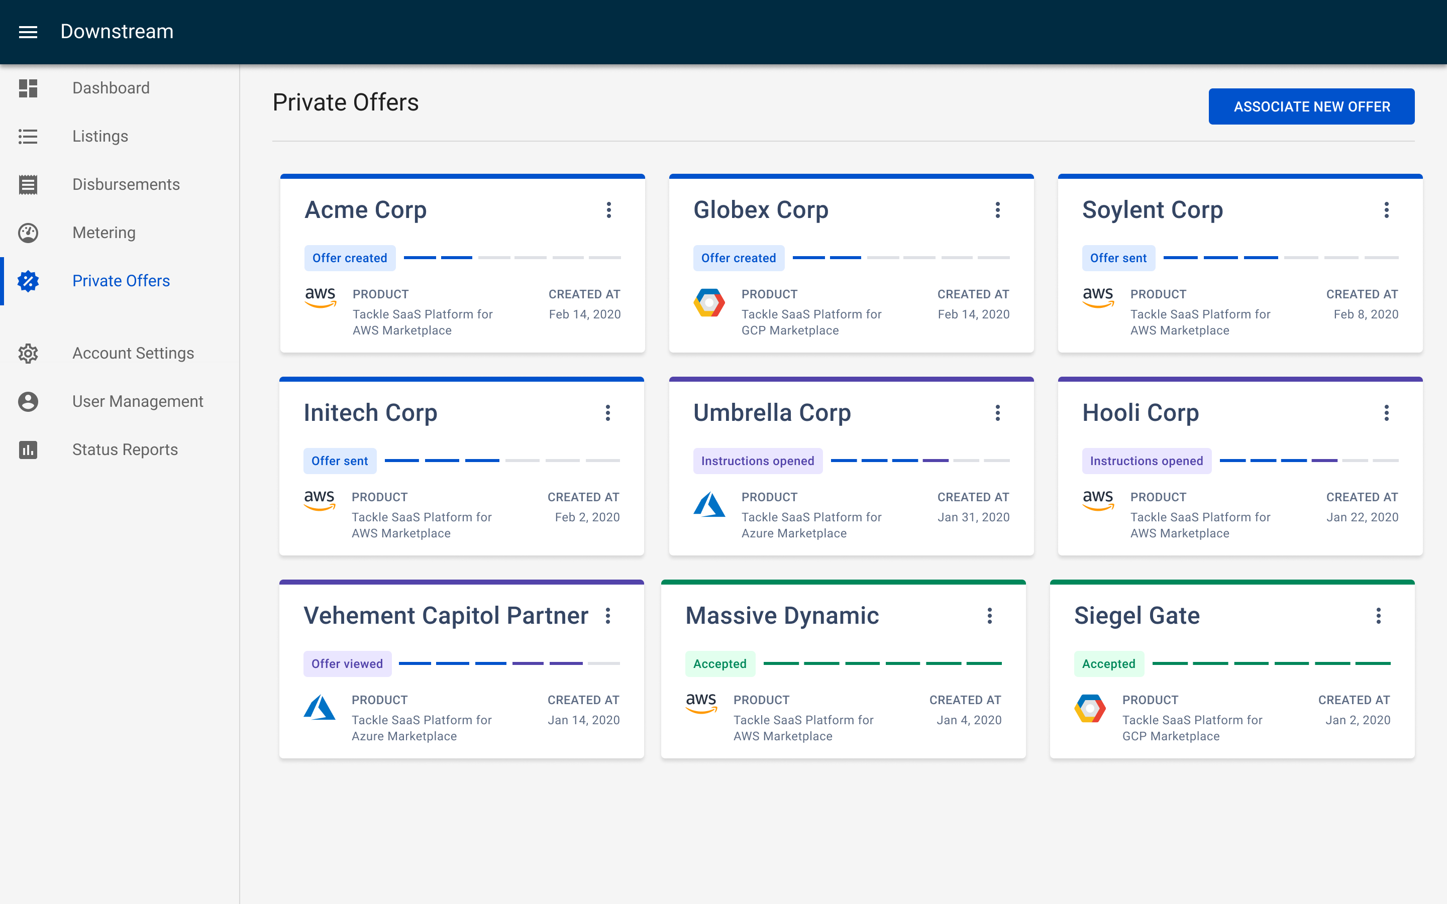Click the Listings list icon
Screen dimensions: 1447x904
(28, 136)
